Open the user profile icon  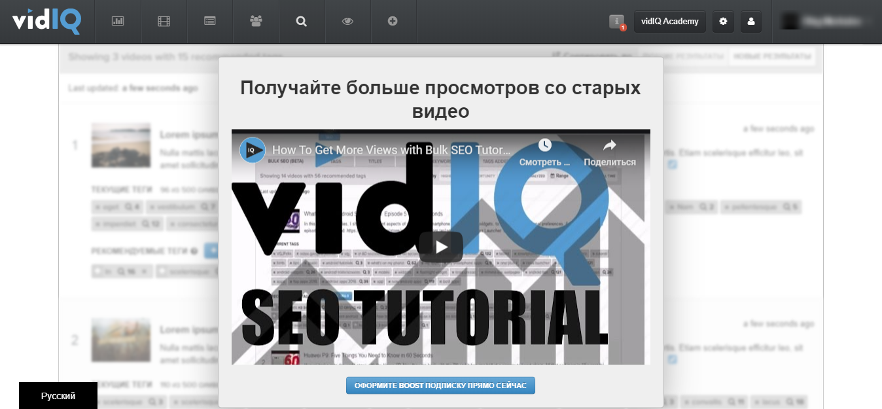750,22
